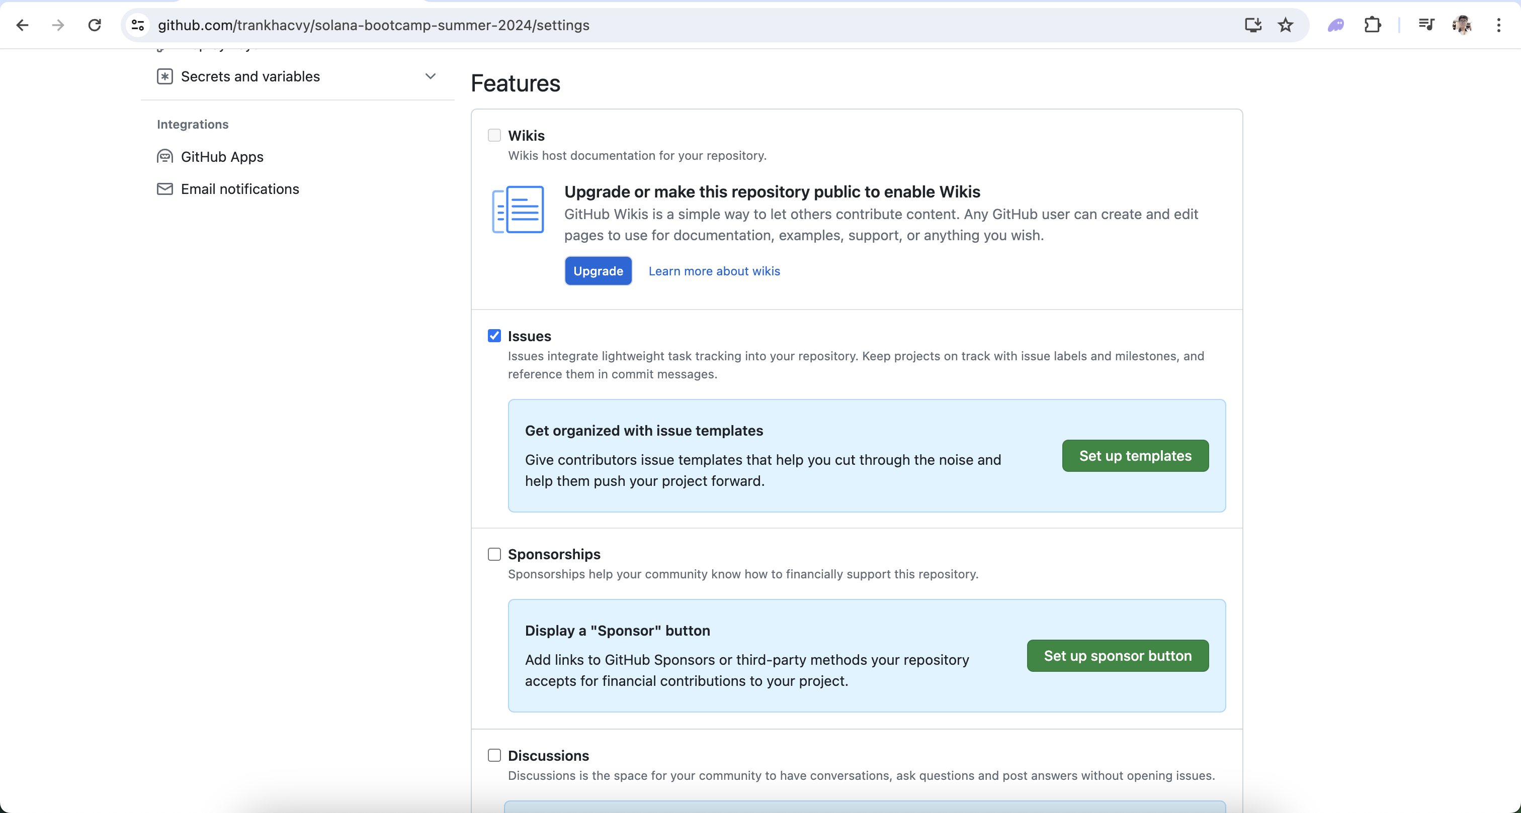Enable the Discussions checkbox
1521x813 pixels.
click(494, 755)
